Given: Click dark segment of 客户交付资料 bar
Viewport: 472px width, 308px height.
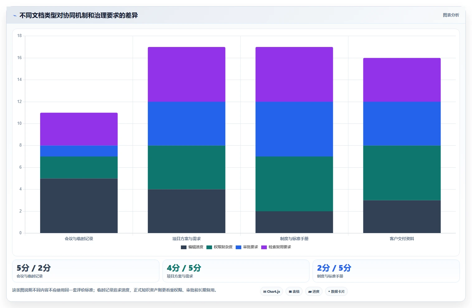Looking at the screenshot, I should [402, 217].
